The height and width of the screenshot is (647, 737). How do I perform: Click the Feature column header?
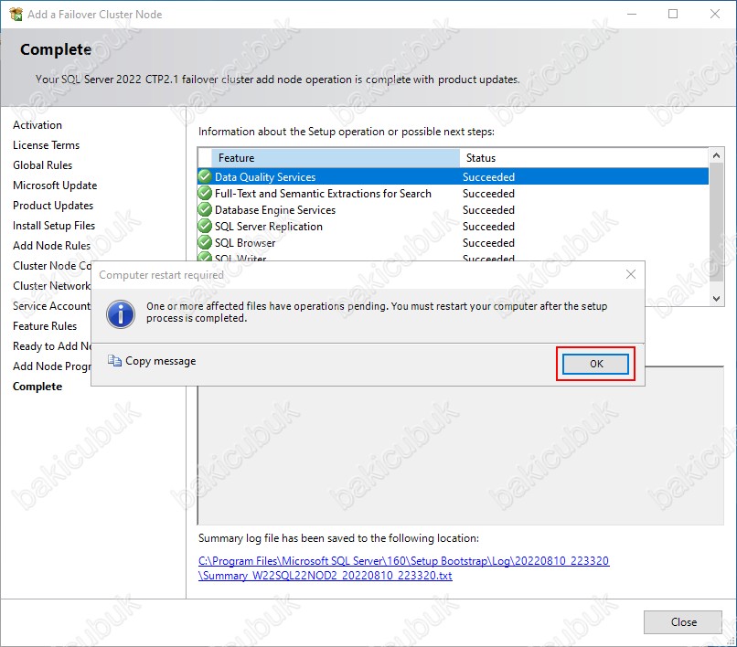tap(336, 158)
